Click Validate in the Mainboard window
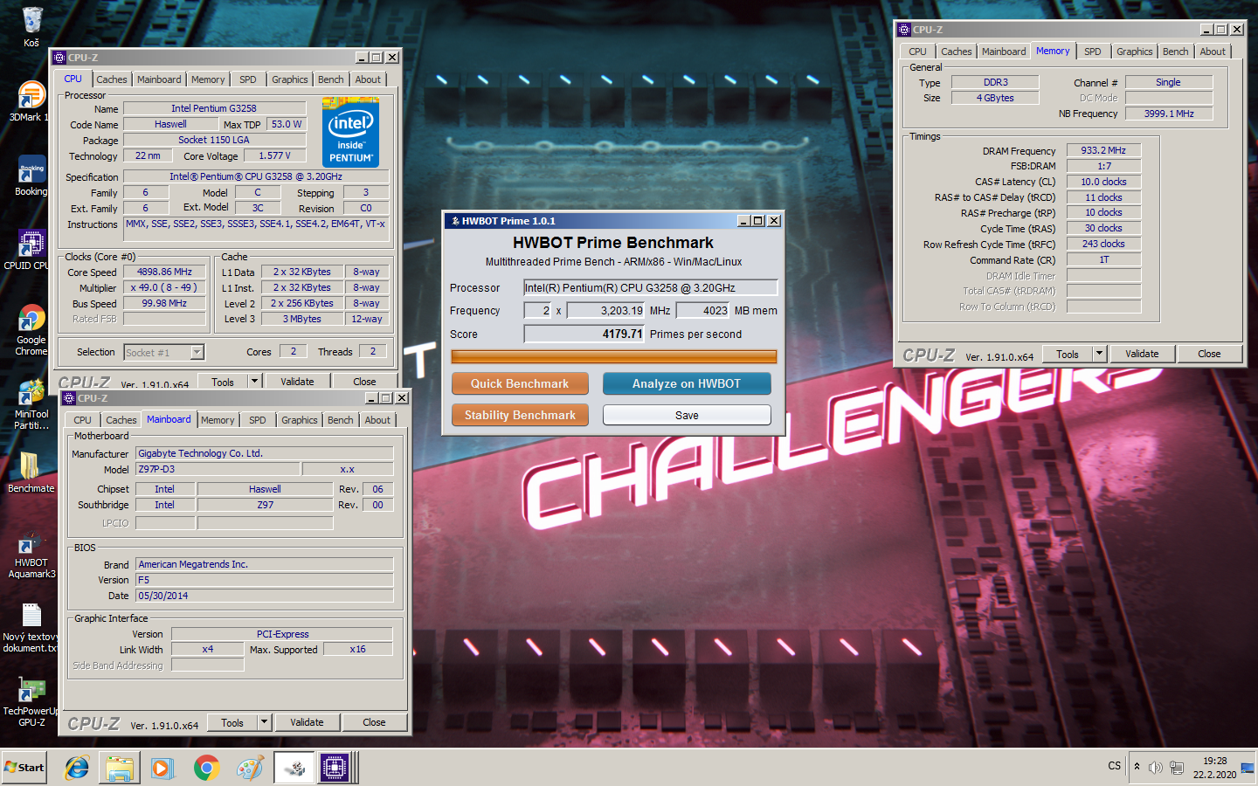The height and width of the screenshot is (786, 1258). 307,722
